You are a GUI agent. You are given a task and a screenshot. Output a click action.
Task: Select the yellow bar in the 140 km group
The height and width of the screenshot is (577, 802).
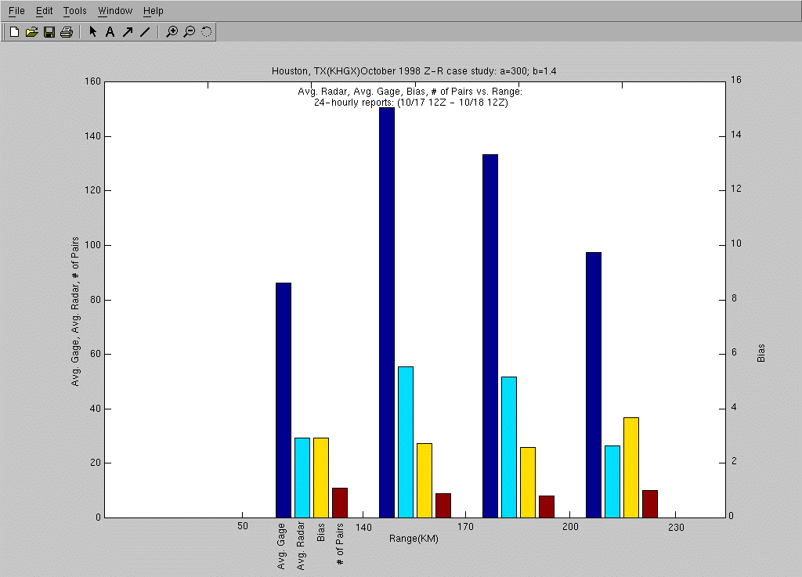(424, 481)
